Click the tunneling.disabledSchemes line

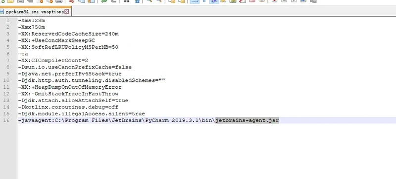click(x=92, y=80)
